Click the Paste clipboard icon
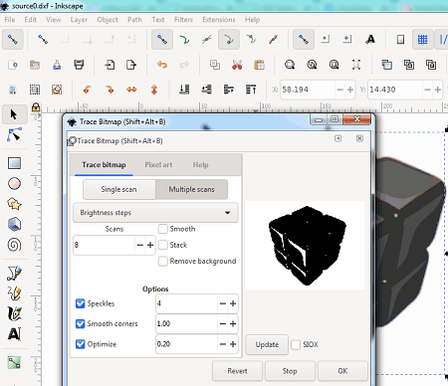 pyautogui.click(x=259, y=65)
